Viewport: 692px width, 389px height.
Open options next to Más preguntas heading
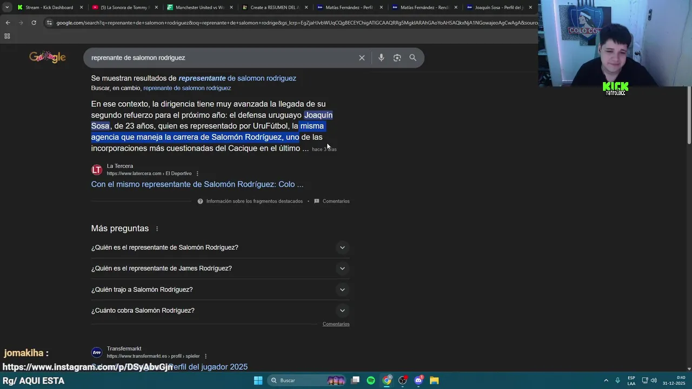(157, 229)
